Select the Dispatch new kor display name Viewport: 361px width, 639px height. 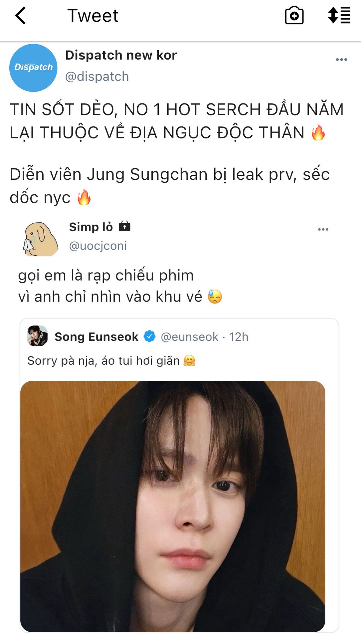pyautogui.click(x=121, y=55)
